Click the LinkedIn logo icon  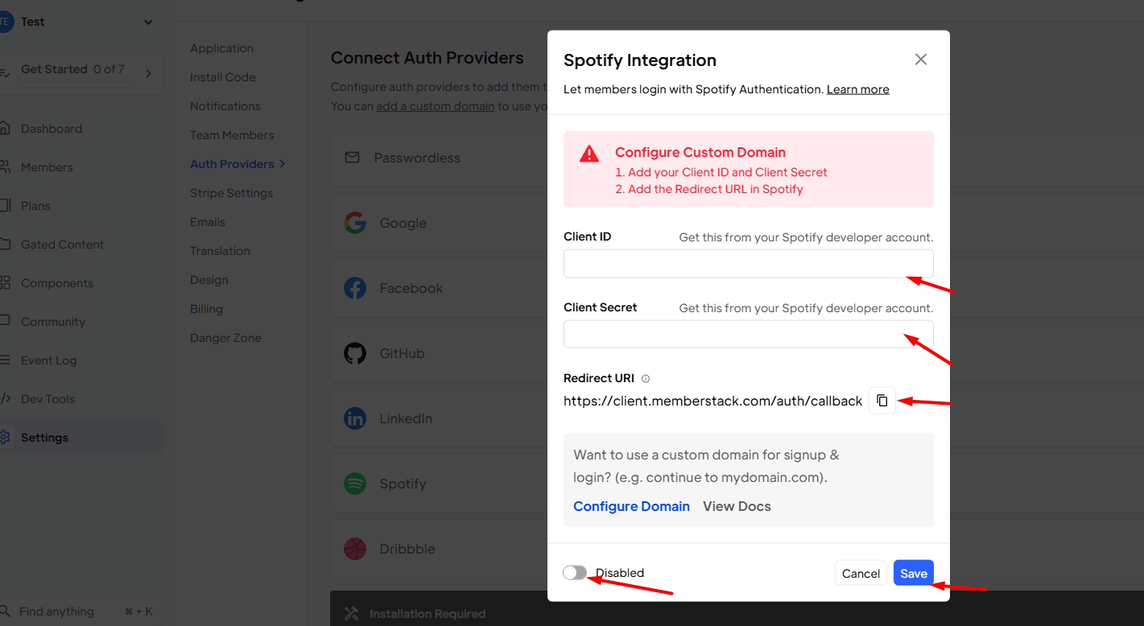point(355,418)
